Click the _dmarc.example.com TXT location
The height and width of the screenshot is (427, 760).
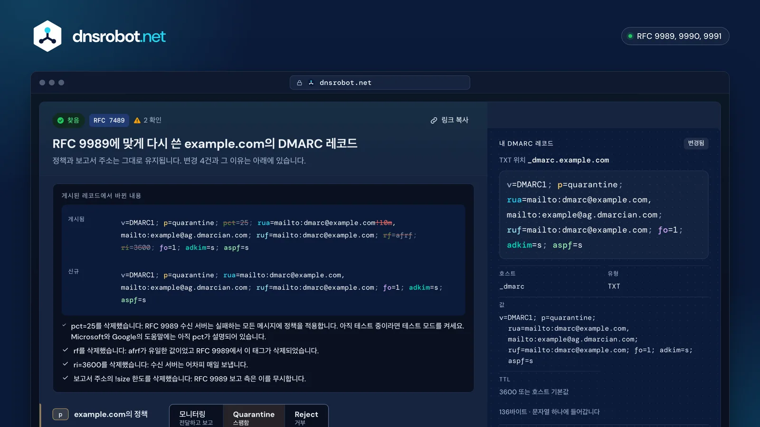(x=568, y=160)
